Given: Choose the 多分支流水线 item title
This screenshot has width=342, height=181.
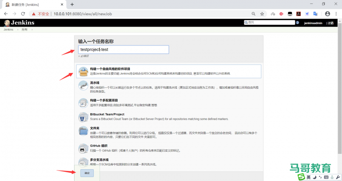Looking at the screenshot, I should click(99, 160).
